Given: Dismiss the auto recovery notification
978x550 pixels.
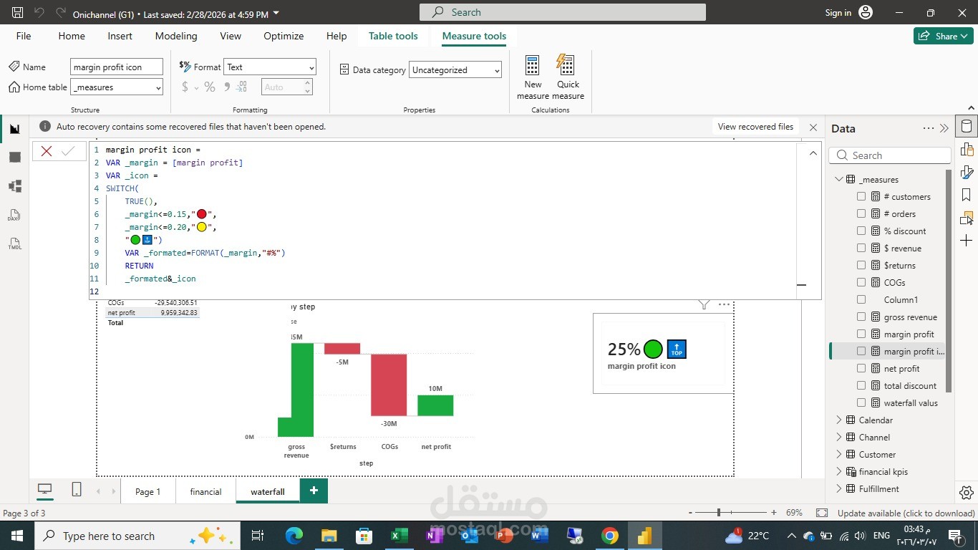Looking at the screenshot, I should (813, 127).
